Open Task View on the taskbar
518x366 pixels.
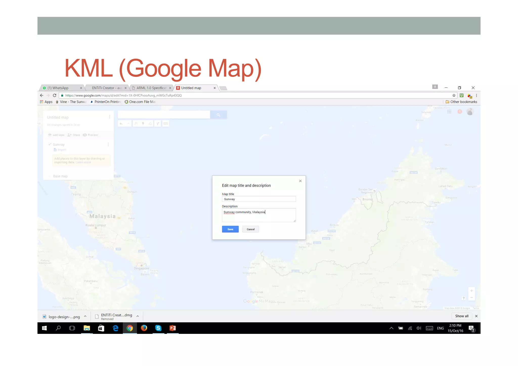pyautogui.click(x=72, y=328)
